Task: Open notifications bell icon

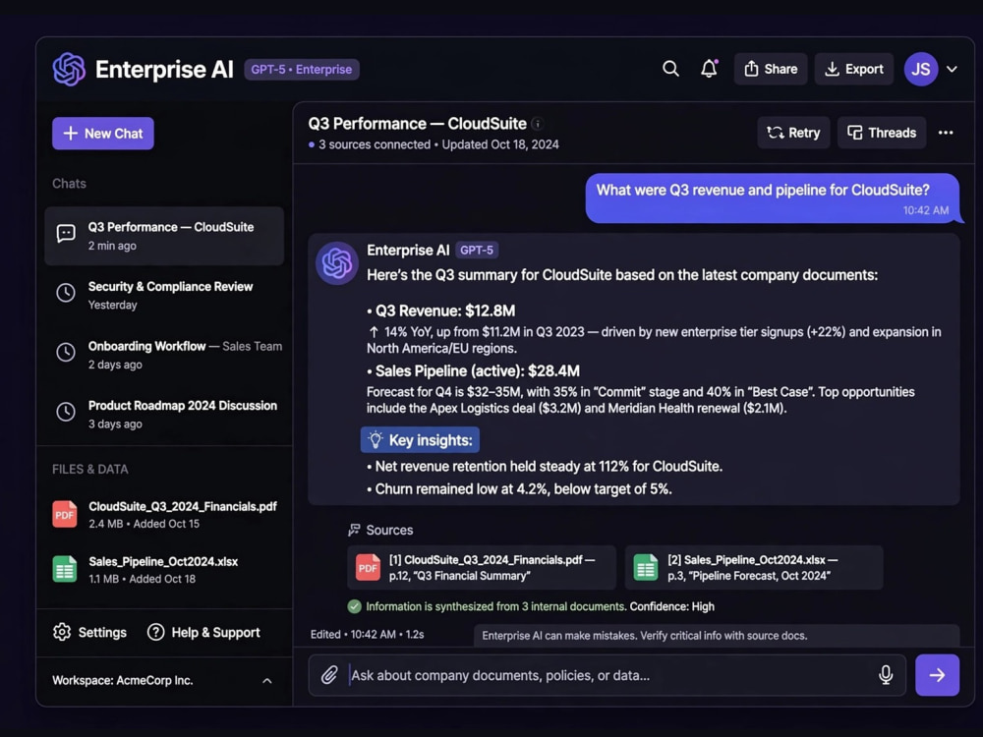Action: (709, 69)
